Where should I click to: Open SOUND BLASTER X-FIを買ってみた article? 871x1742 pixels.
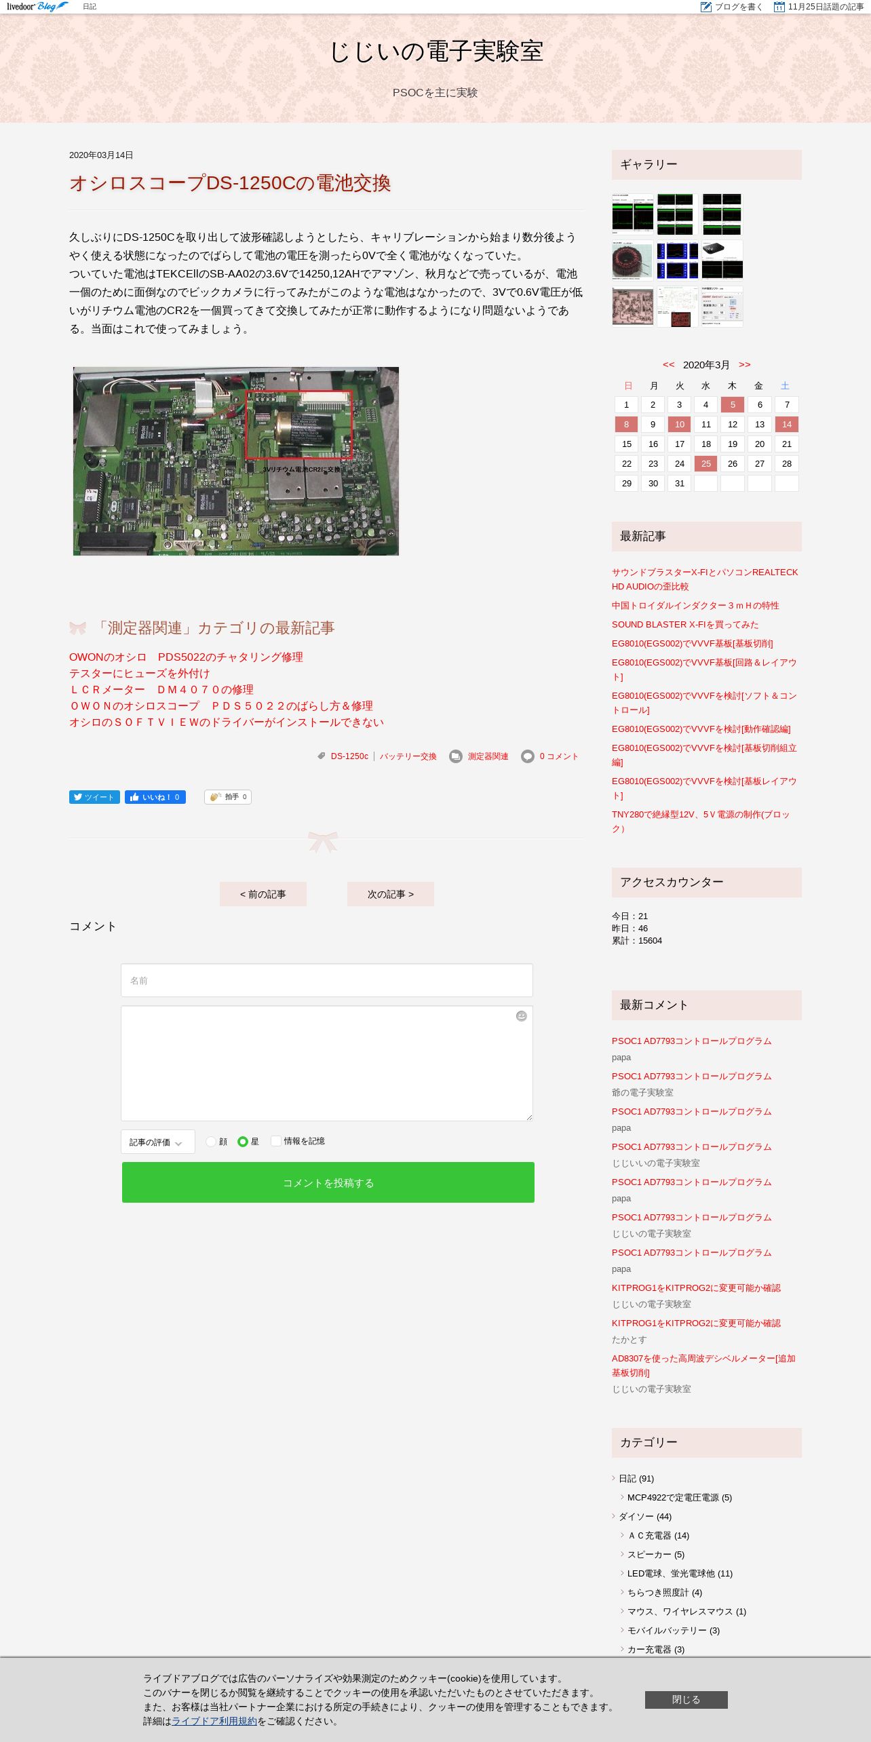(x=685, y=625)
